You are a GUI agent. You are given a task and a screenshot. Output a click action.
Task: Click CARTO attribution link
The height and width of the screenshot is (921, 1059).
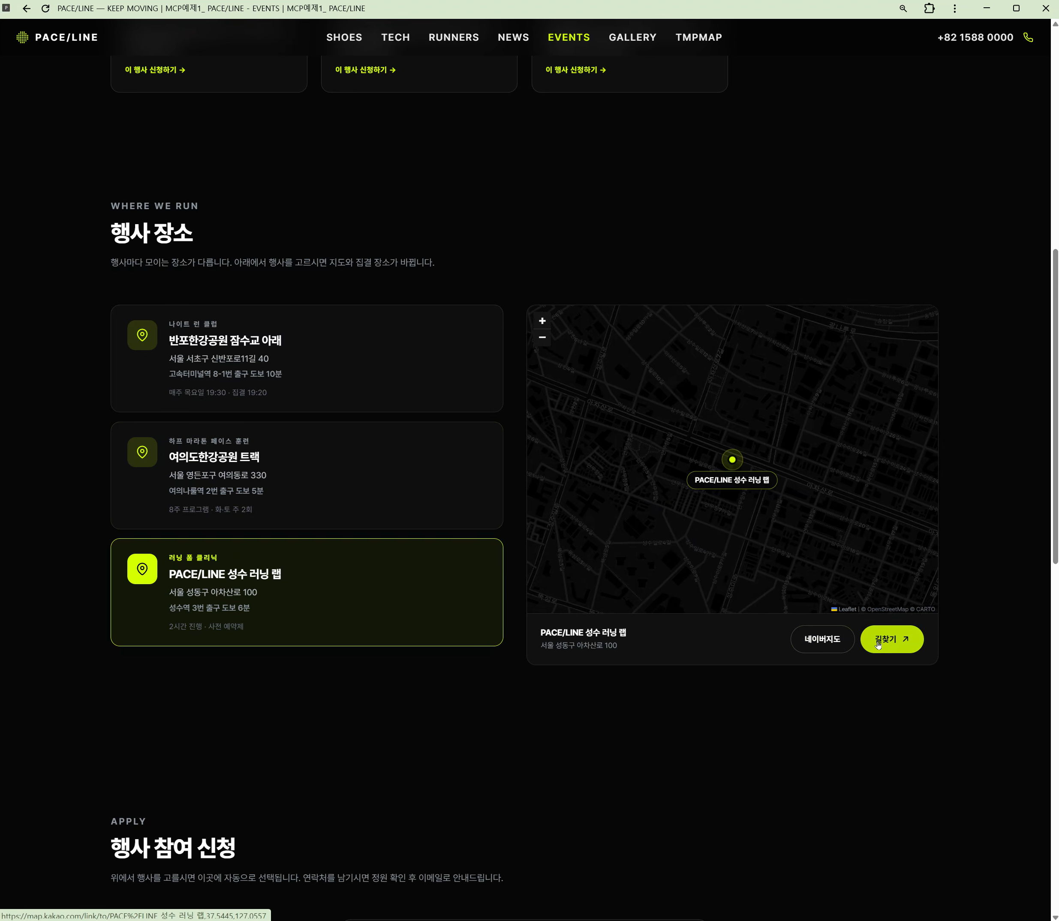tap(925, 609)
